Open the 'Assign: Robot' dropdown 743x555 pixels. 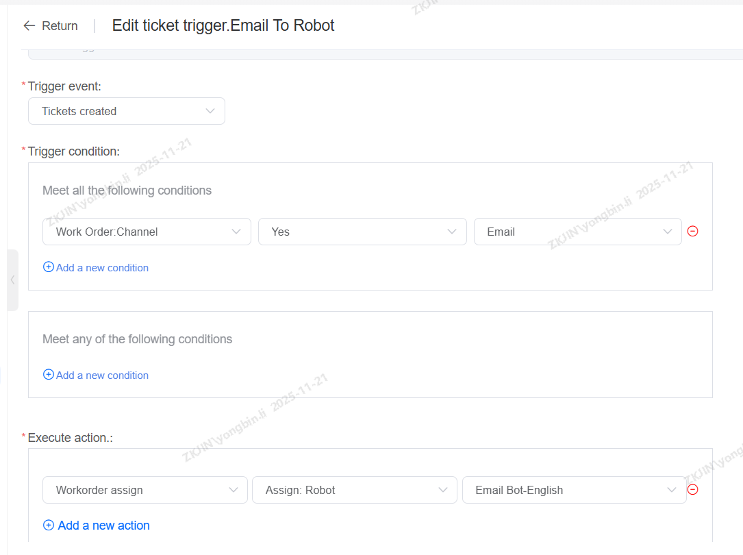pyautogui.click(x=354, y=490)
